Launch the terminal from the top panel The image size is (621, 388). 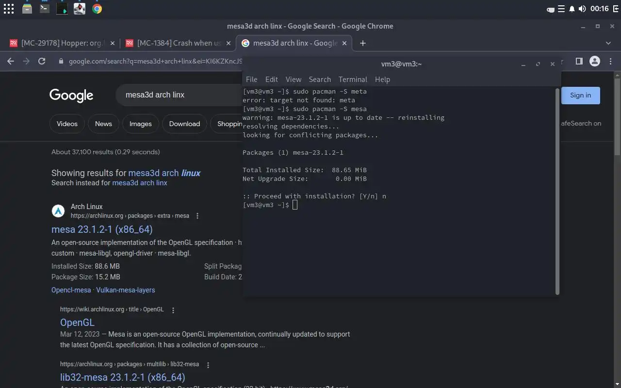tap(45, 8)
